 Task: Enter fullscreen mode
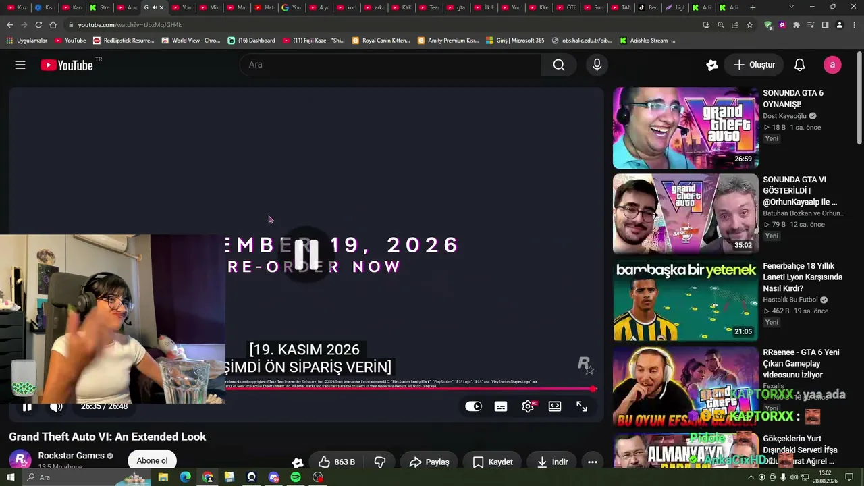(582, 406)
